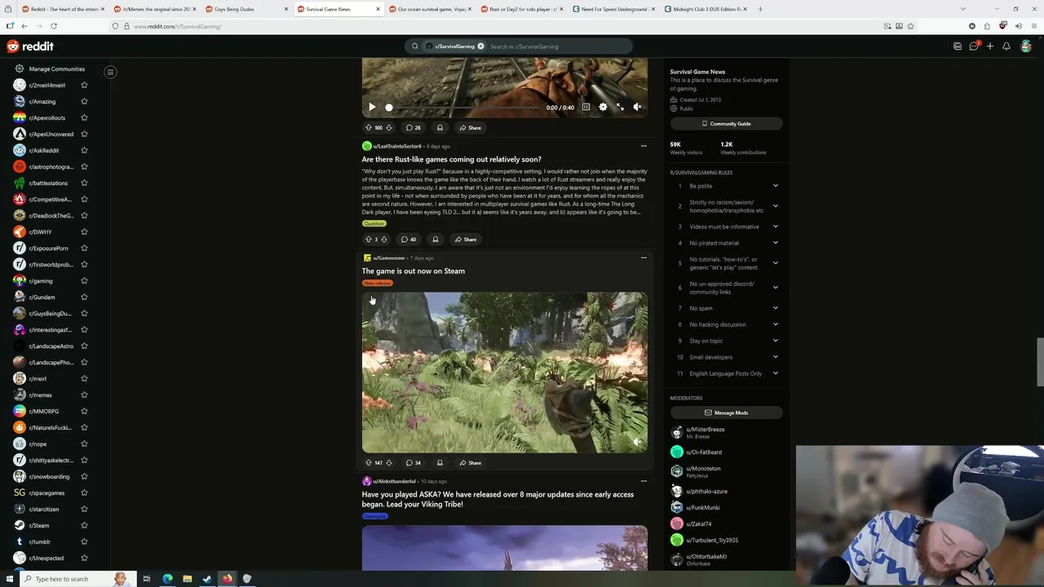Message the subreddit mods

pyautogui.click(x=726, y=413)
